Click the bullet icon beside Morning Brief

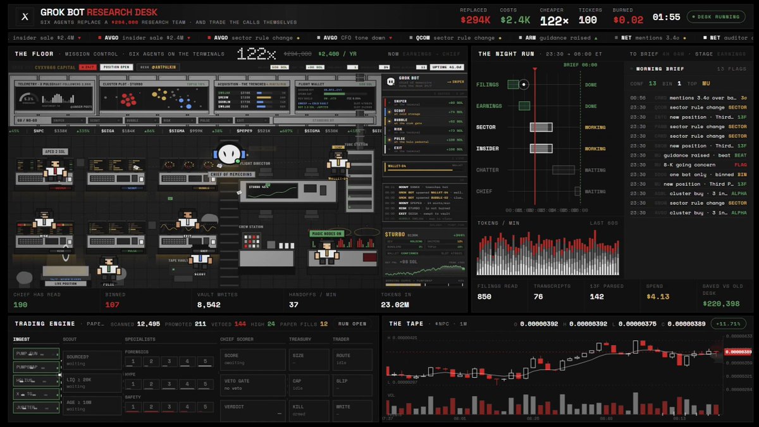[x=632, y=68]
